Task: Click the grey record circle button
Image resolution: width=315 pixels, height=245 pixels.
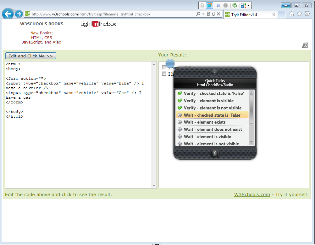Action: pos(226,5)
